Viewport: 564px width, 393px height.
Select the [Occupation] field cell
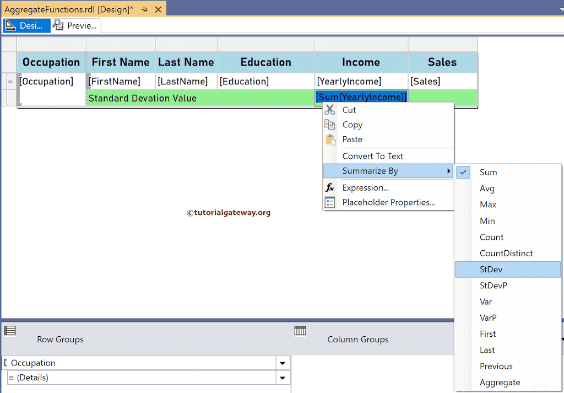[51, 90]
